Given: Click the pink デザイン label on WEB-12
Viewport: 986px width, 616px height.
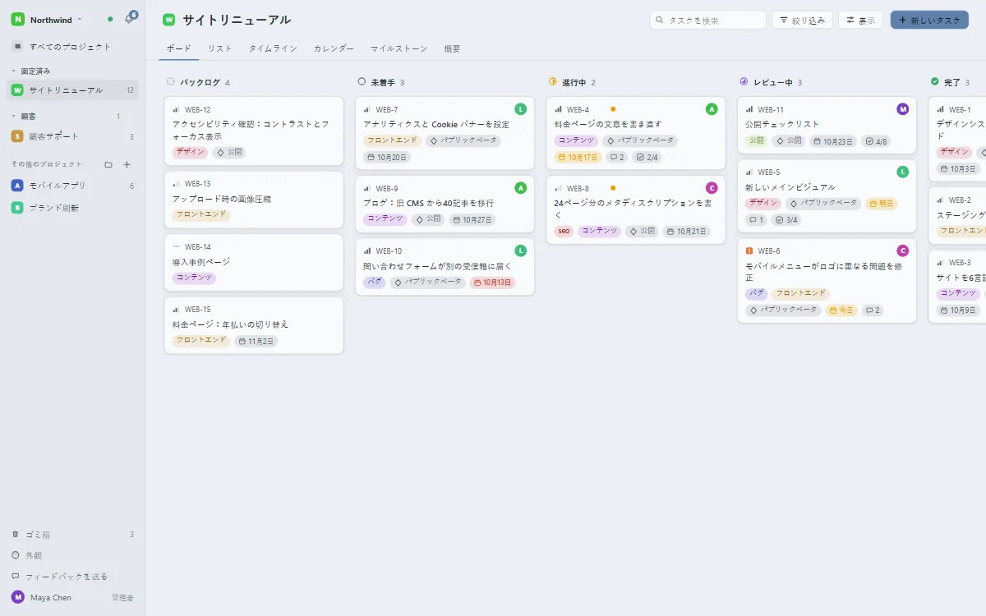Looking at the screenshot, I should (x=190, y=152).
